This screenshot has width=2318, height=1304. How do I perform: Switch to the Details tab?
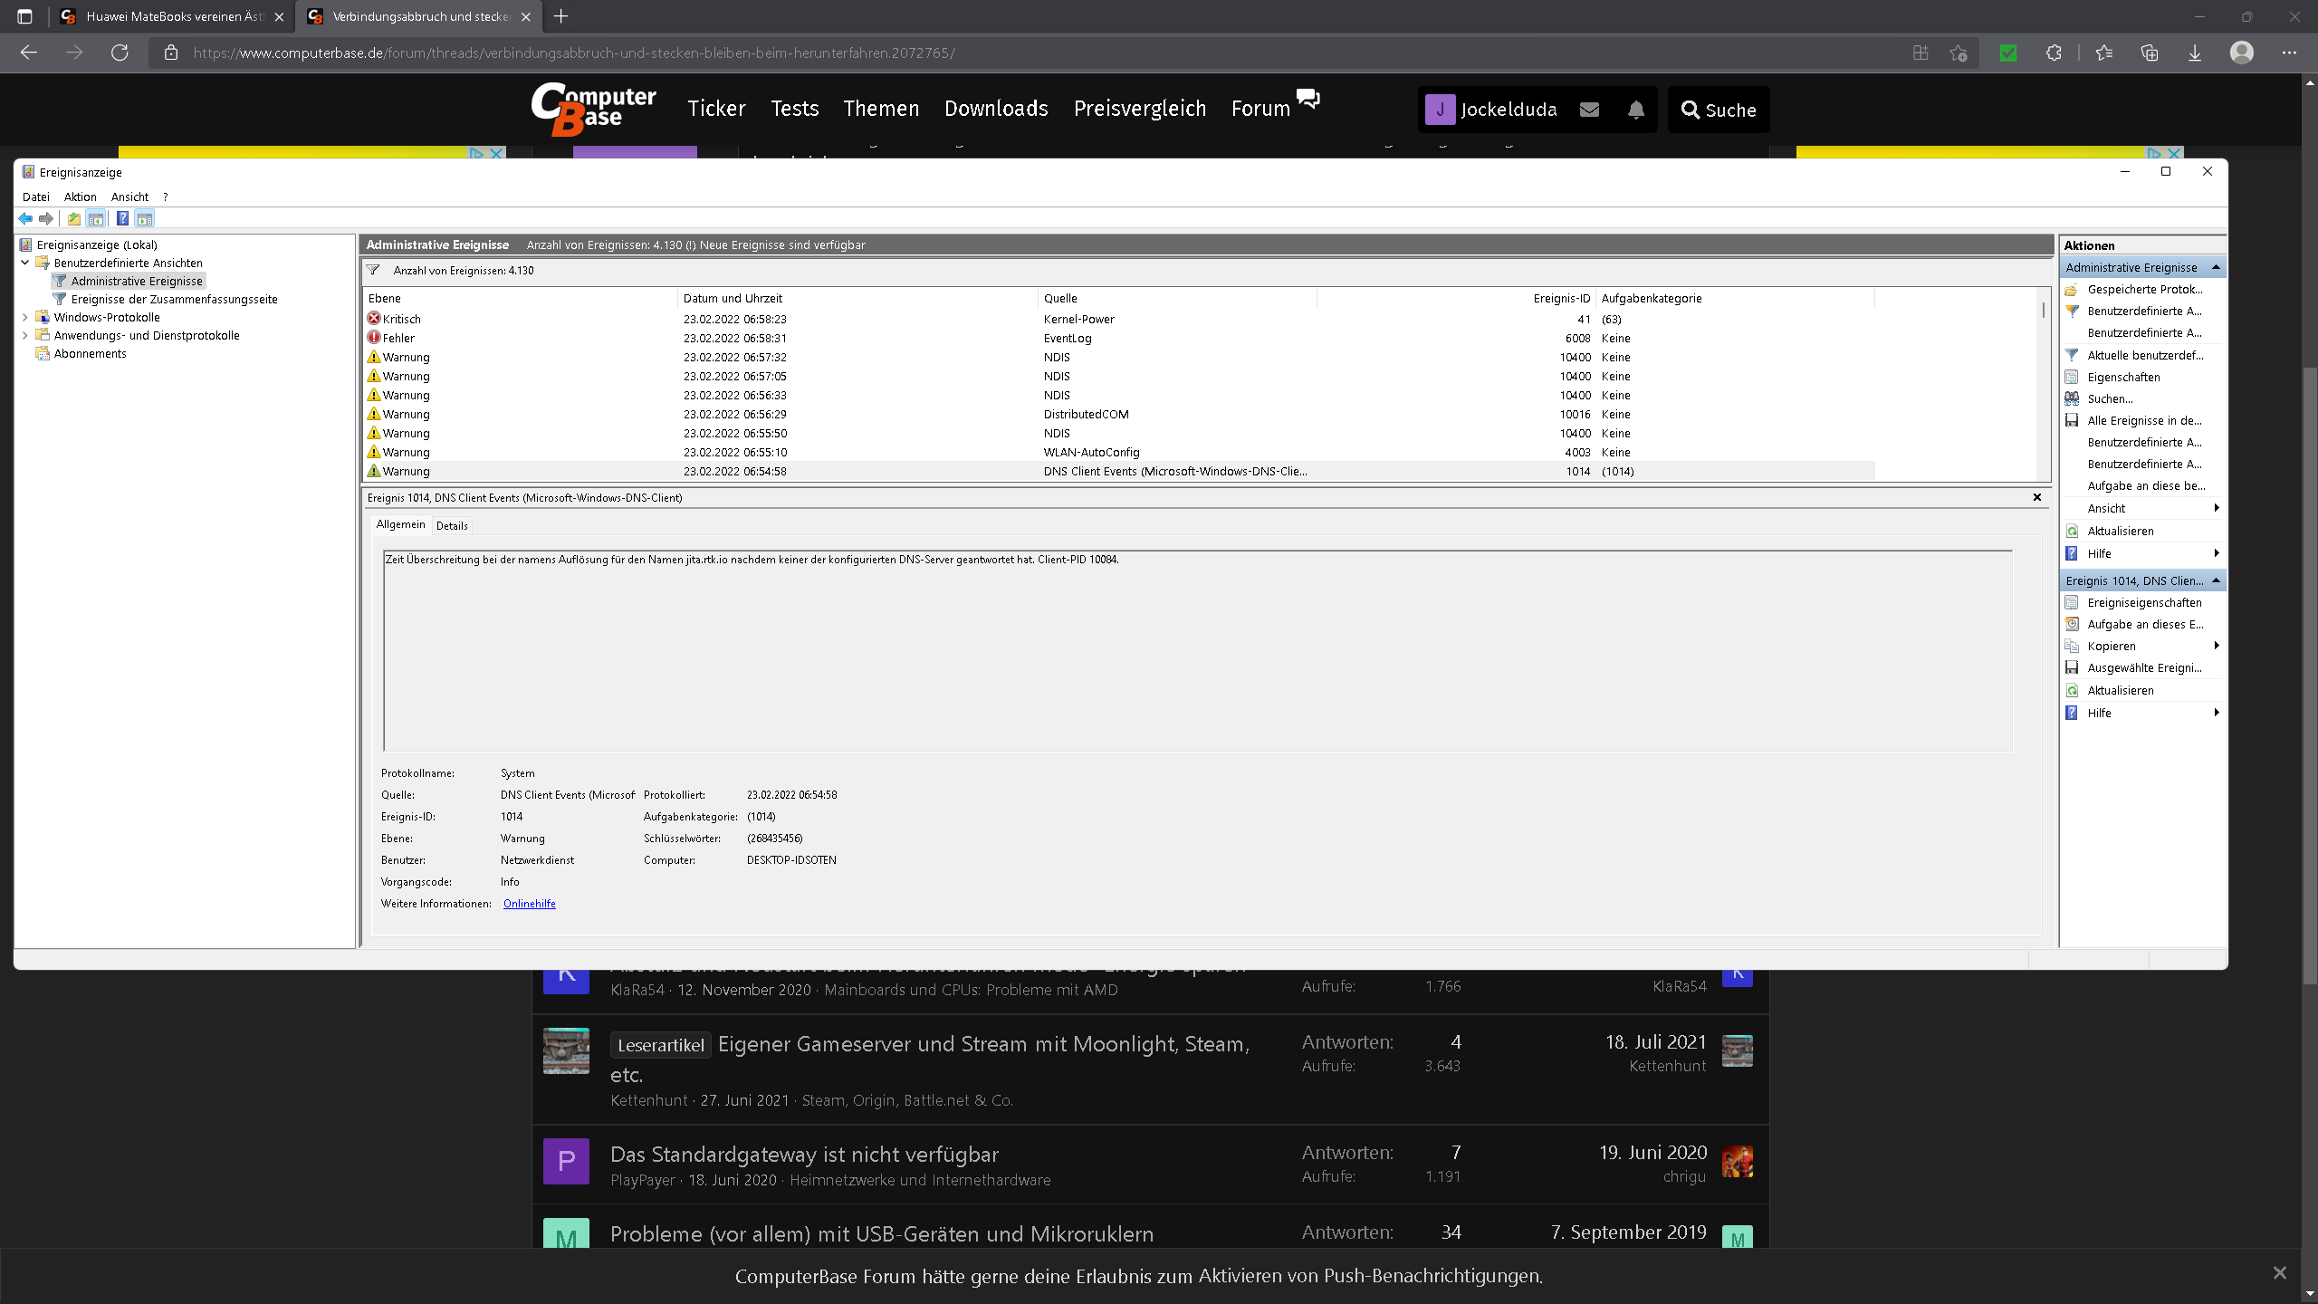[452, 525]
